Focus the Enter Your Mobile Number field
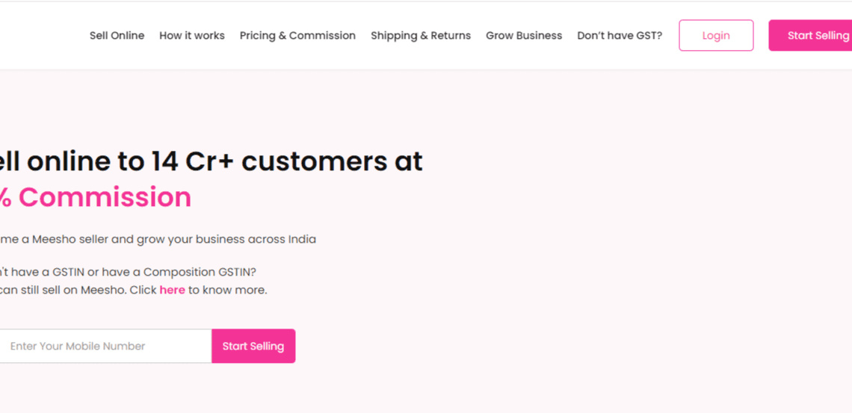Image resolution: width=852 pixels, height=413 pixels. pyautogui.click(x=105, y=347)
